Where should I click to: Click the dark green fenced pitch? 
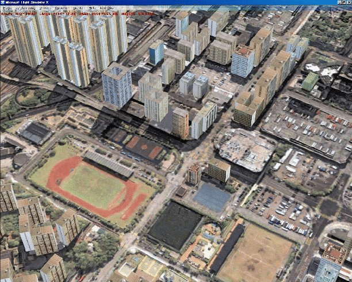pos(175,225)
